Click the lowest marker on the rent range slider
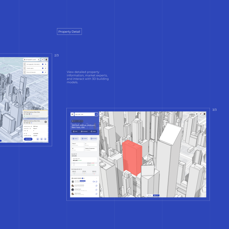This screenshot has width=229, height=229. [x=74, y=174]
